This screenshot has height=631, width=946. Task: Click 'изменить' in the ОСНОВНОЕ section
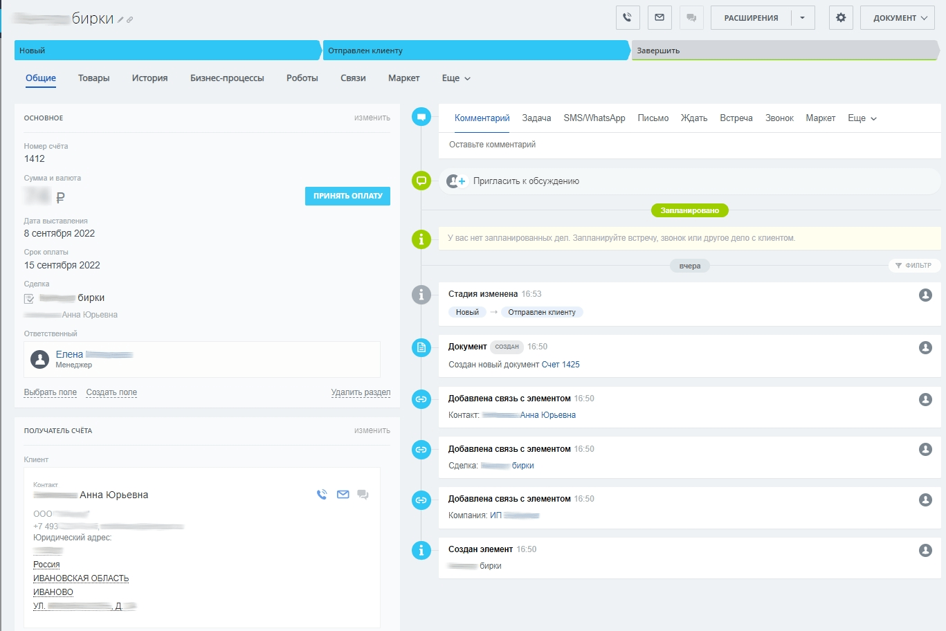[x=372, y=118]
